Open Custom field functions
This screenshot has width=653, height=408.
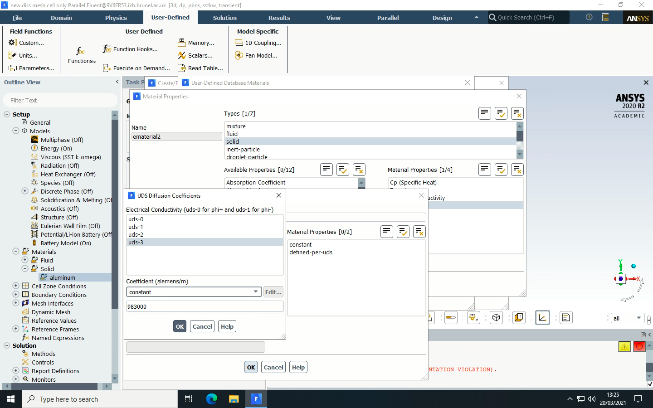click(x=26, y=43)
